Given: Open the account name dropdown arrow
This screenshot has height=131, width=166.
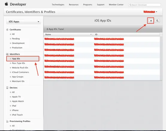Looking at the screenshot, I should pos(156,12).
